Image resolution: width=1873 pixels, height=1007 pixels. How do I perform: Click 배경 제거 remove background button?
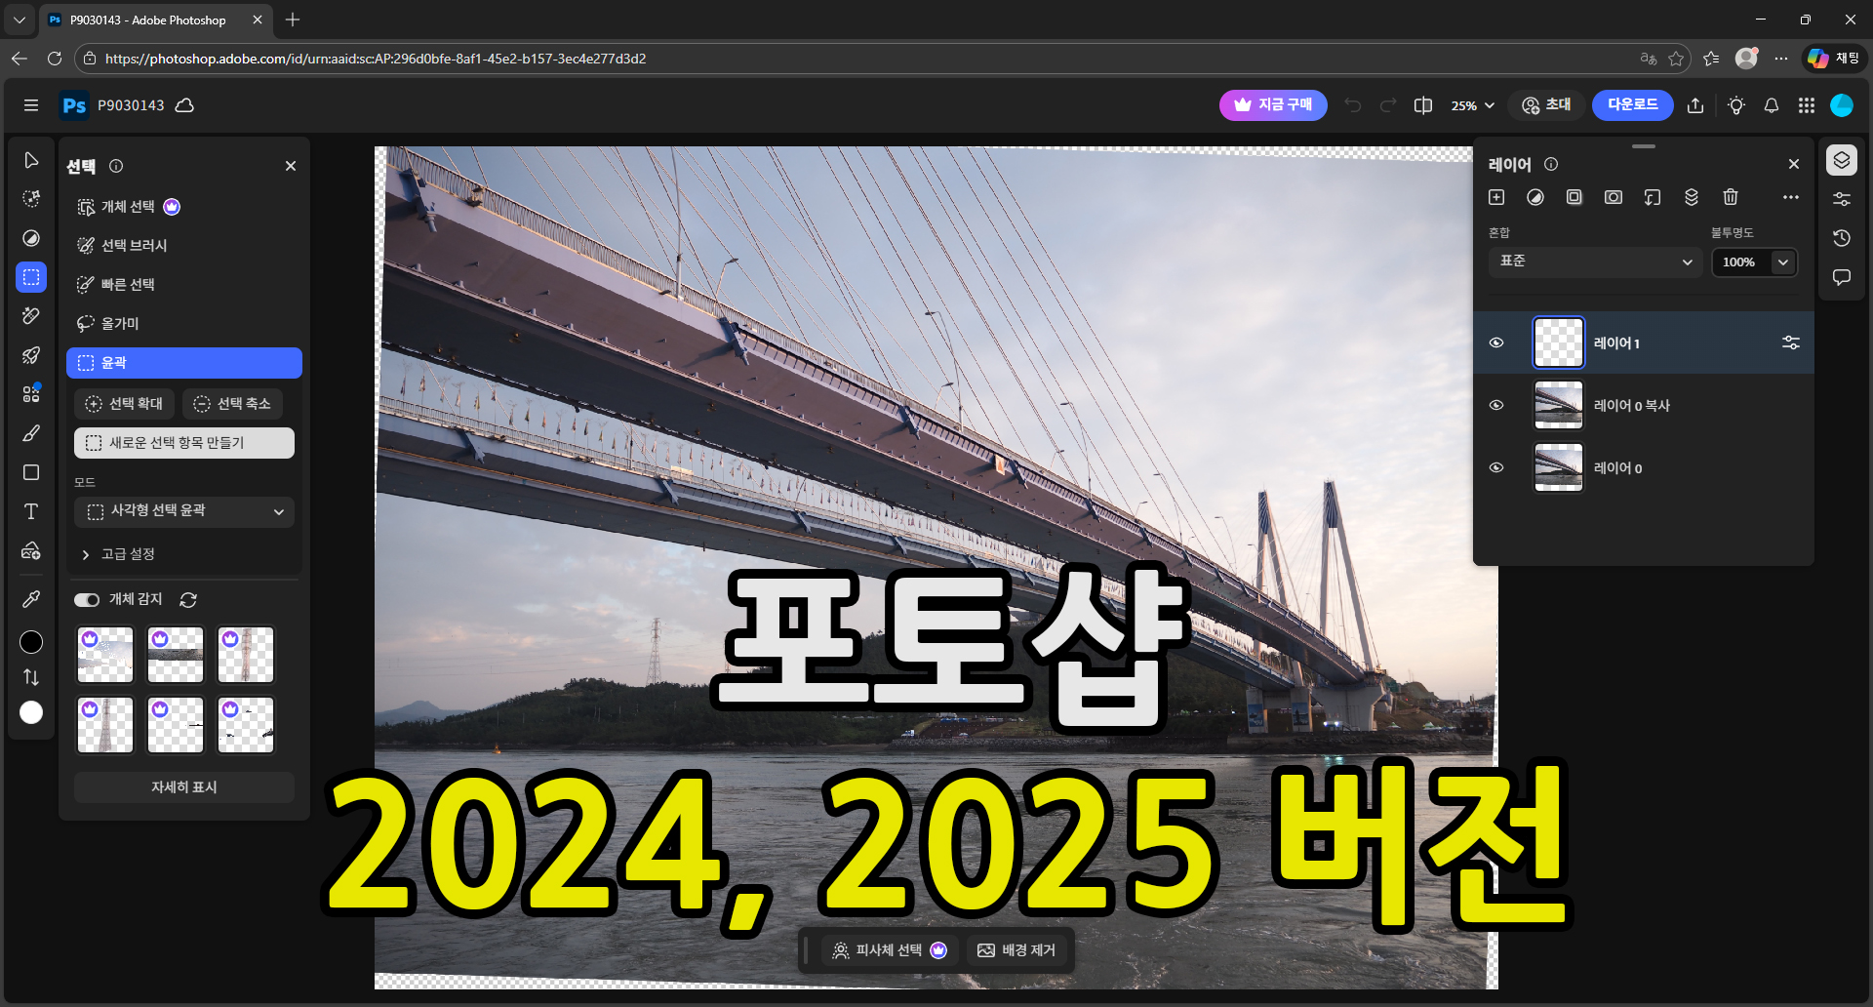click(x=1016, y=950)
